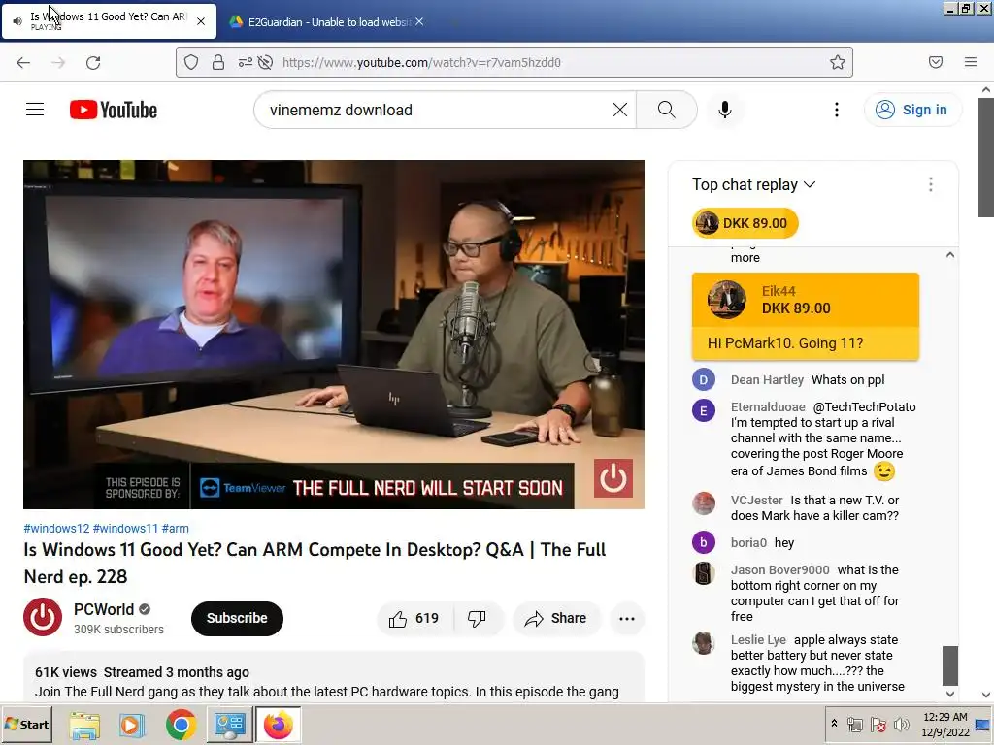Show hidden system tray icons
This screenshot has width=994, height=745.
(834, 724)
